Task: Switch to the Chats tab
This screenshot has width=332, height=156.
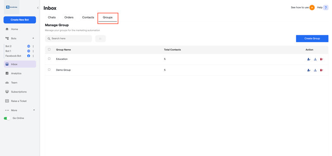Action: click(x=52, y=17)
